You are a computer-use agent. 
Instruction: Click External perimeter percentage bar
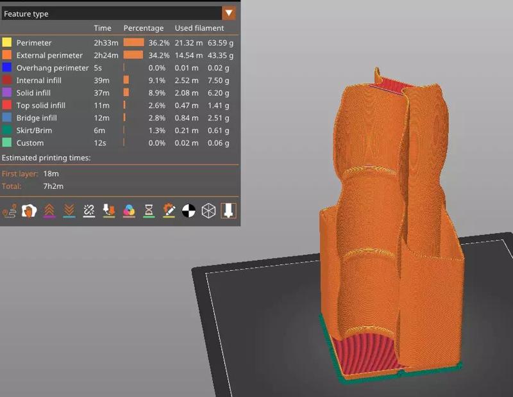point(133,55)
